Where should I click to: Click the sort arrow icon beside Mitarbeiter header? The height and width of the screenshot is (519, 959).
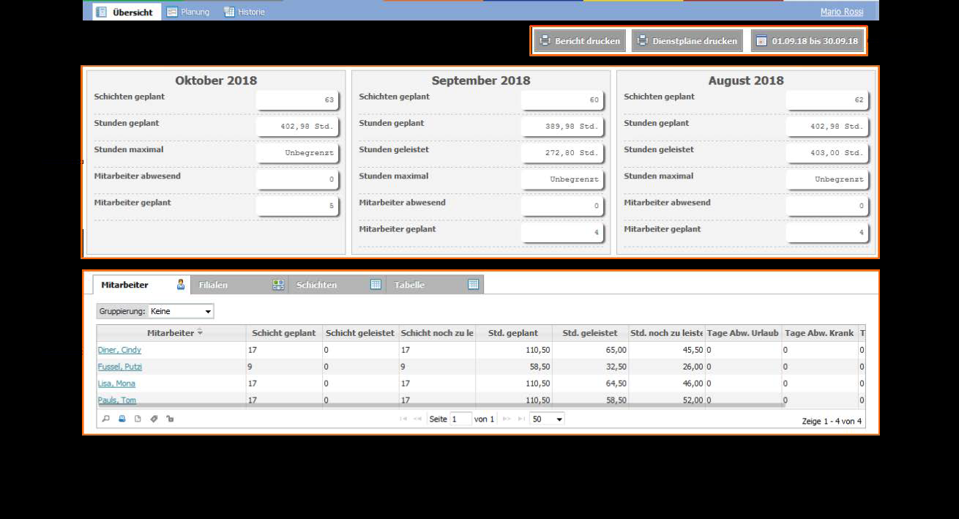click(x=200, y=332)
